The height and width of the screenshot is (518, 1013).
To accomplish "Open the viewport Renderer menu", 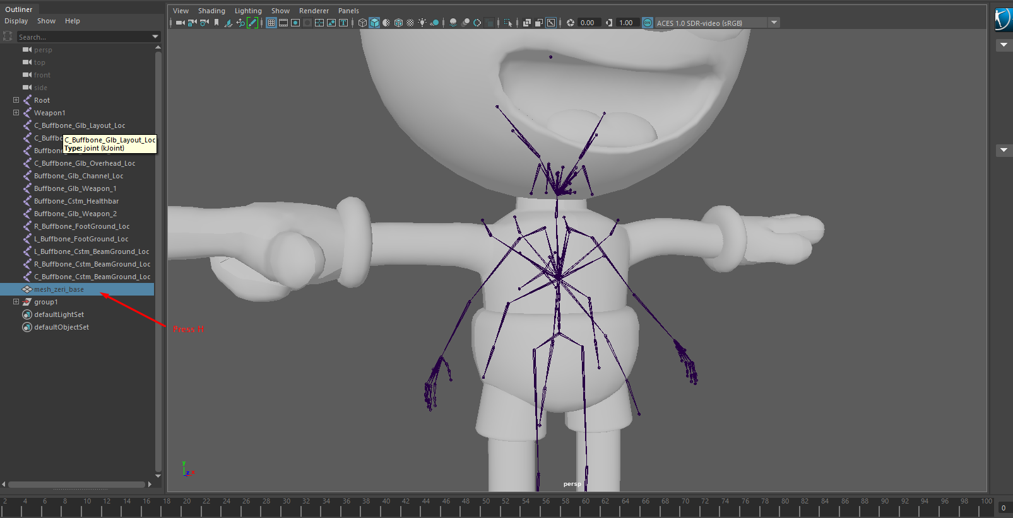I will 314,11.
